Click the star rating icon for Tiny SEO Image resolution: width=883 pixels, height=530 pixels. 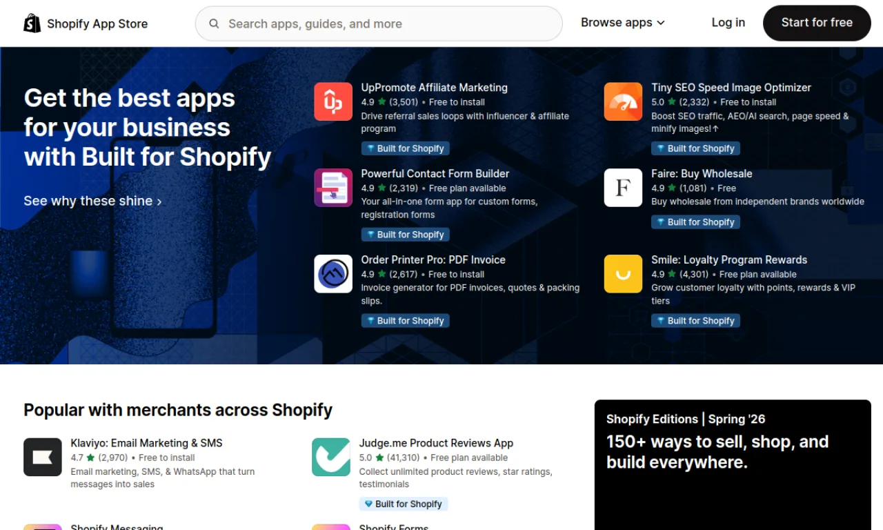click(672, 102)
